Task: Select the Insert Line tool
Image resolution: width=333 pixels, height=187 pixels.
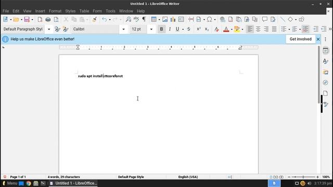Action: [x=283, y=20]
